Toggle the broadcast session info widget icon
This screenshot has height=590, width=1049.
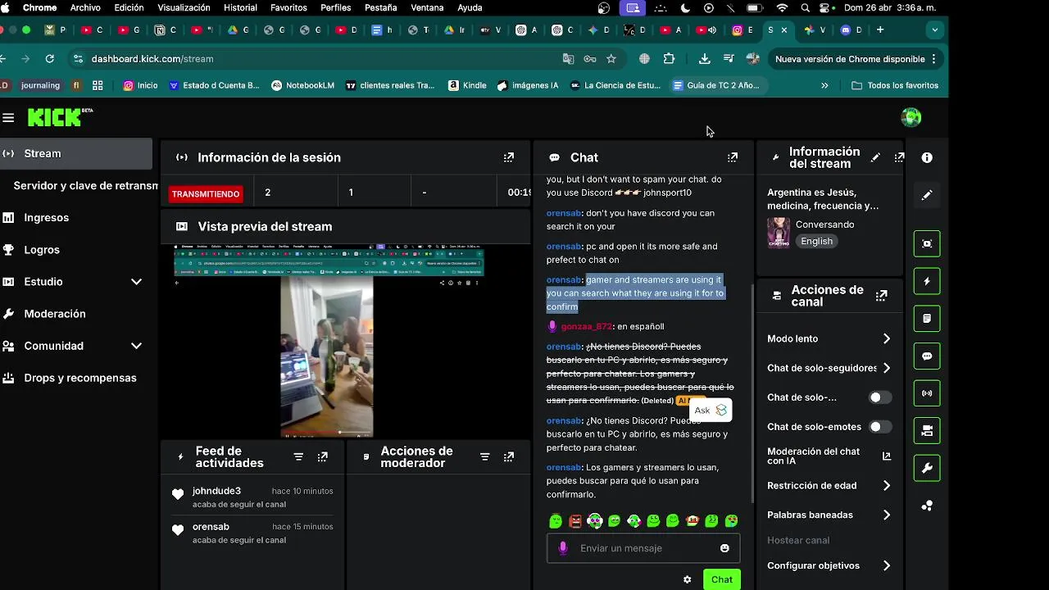coord(927,393)
